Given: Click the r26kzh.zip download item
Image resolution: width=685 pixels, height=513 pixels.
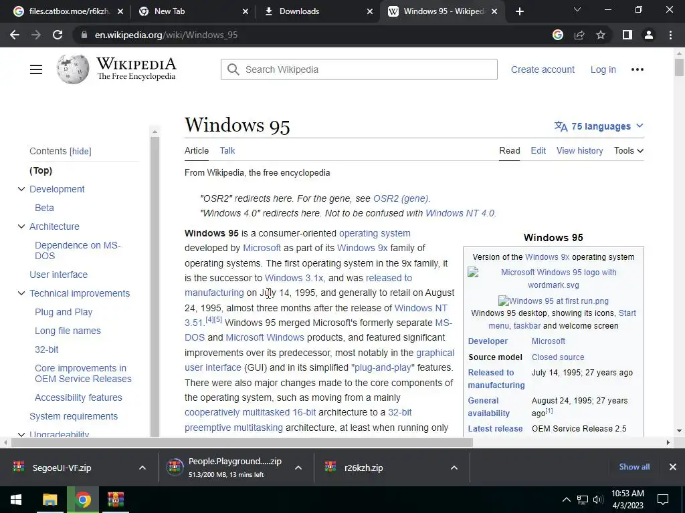Looking at the screenshot, I should click(363, 468).
